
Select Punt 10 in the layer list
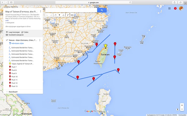click(x=13, y=77)
